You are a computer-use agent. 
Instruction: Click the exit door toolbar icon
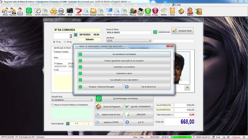(199, 11)
